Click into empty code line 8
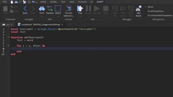Image resolution: width=173 pixels, height=97 pixels. pos(92,48)
